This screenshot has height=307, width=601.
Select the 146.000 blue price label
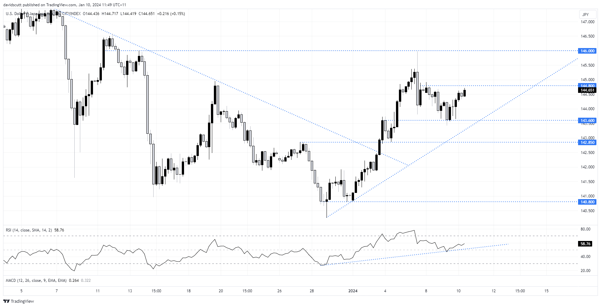point(587,51)
